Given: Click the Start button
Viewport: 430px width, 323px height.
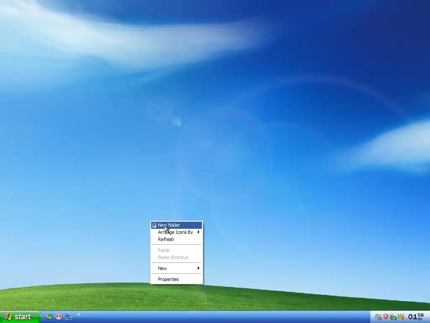Looking at the screenshot, I should click(x=20, y=317).
